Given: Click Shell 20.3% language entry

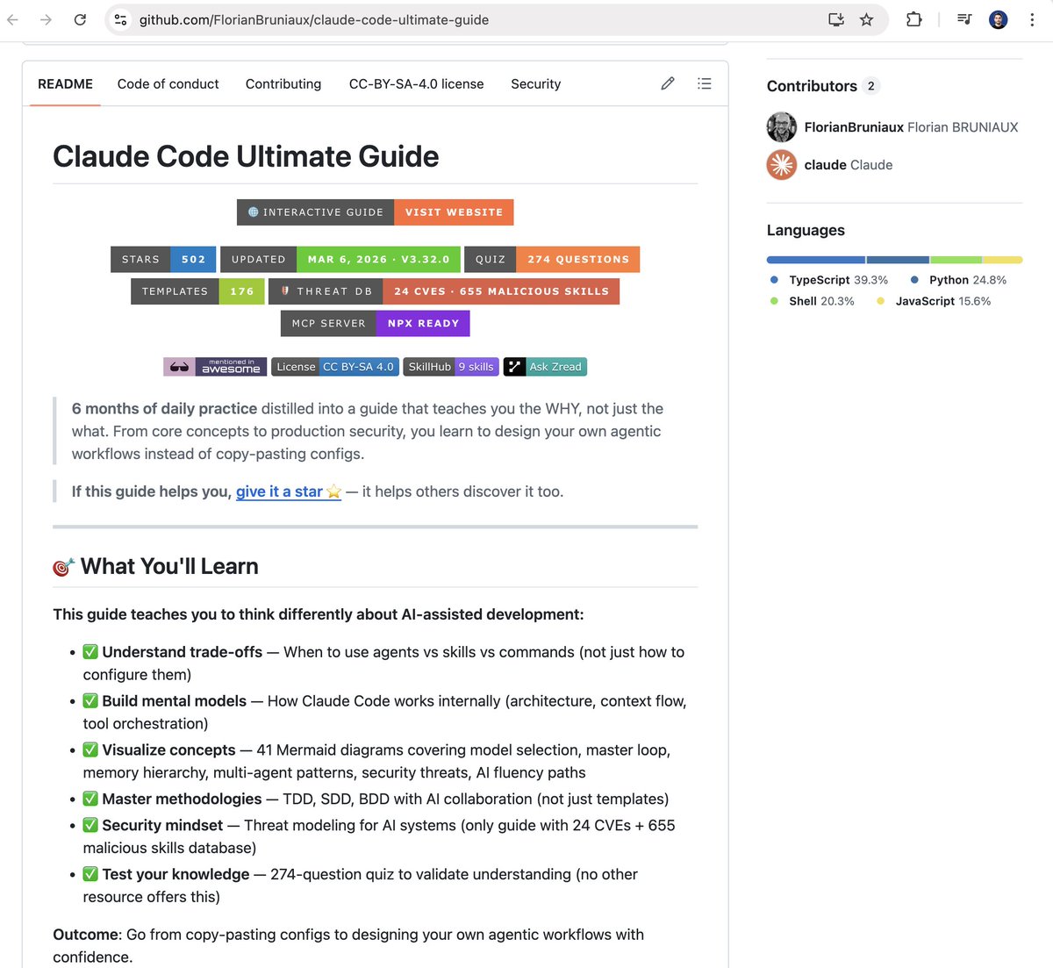Looking at the screenshot, I should pos(812,301).
